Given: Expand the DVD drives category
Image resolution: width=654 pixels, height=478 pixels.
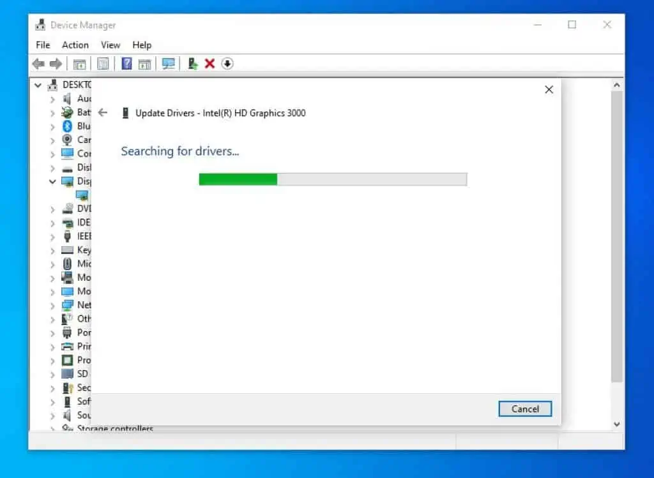Looking at the screenshot, I should click(52, 209).
